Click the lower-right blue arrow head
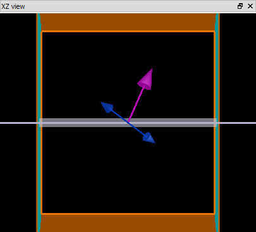 (149, 138)
